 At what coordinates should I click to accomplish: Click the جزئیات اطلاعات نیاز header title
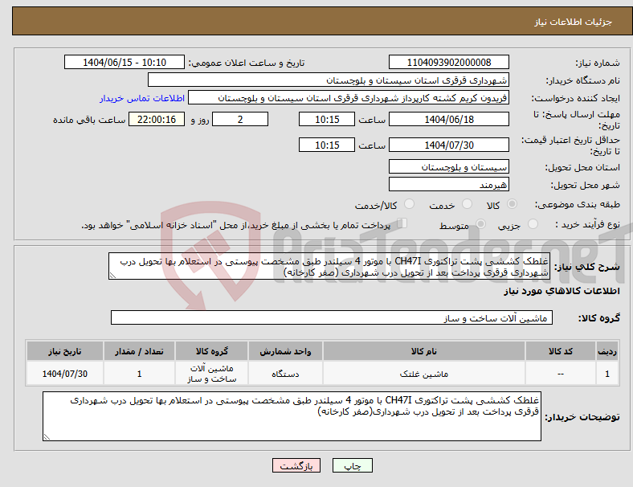coord(574,22)
